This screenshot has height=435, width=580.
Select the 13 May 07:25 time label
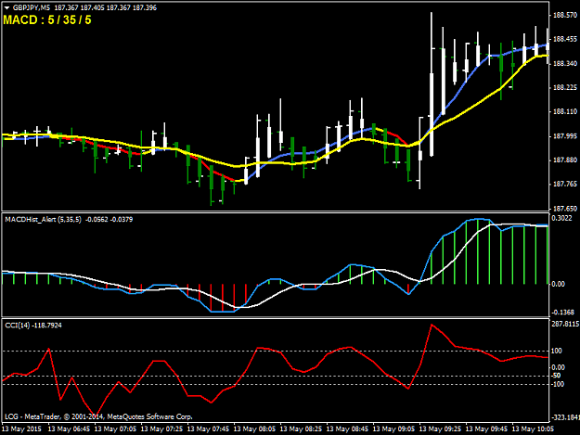pyautogui.click(x=161, y=429)
